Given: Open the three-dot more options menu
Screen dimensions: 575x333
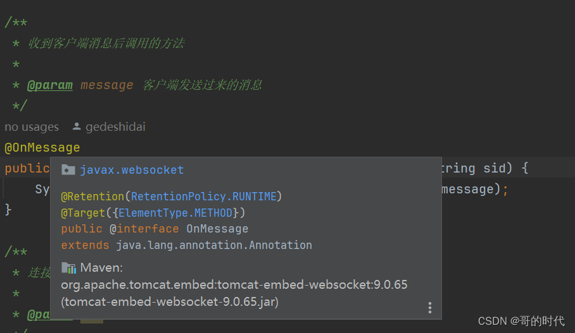Looking at the screenshot, I should tap(430, 308).
